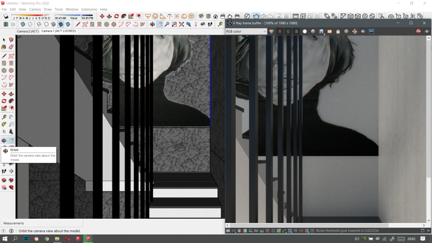This screenshot has width=432, height=243.
Task: Select the Freehand tool in left toolbar
Action: (x=11, y=56)
